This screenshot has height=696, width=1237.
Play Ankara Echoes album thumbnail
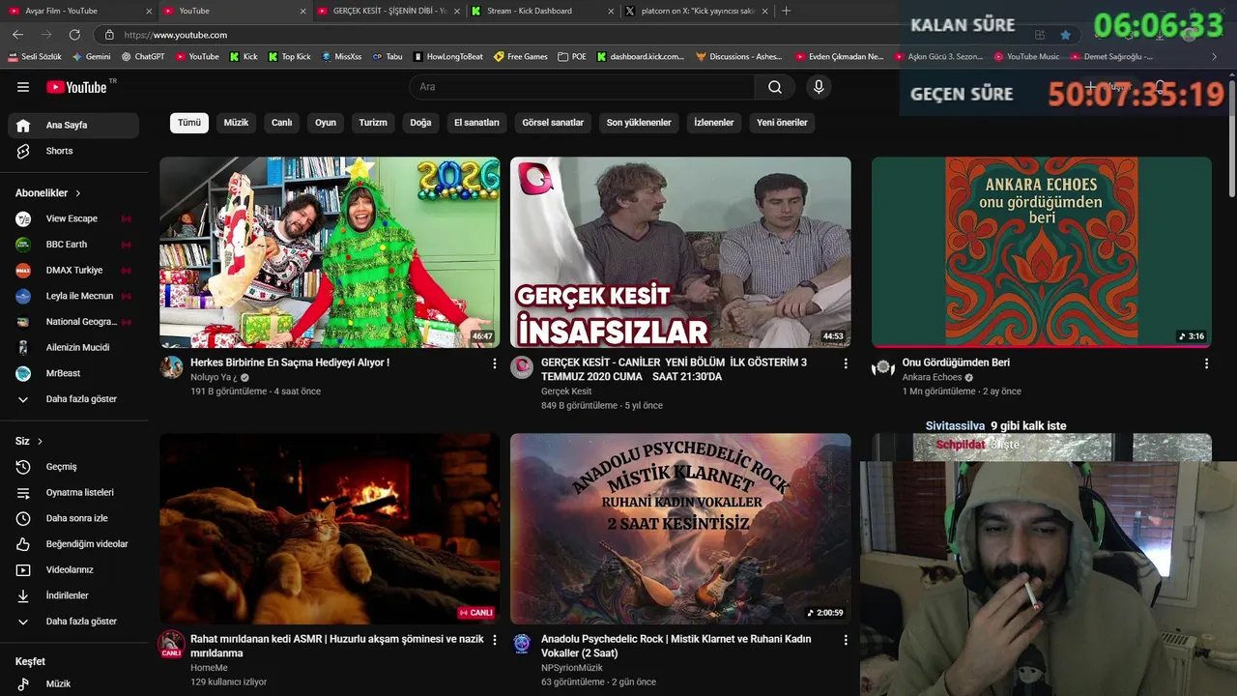pos(1041,252)
